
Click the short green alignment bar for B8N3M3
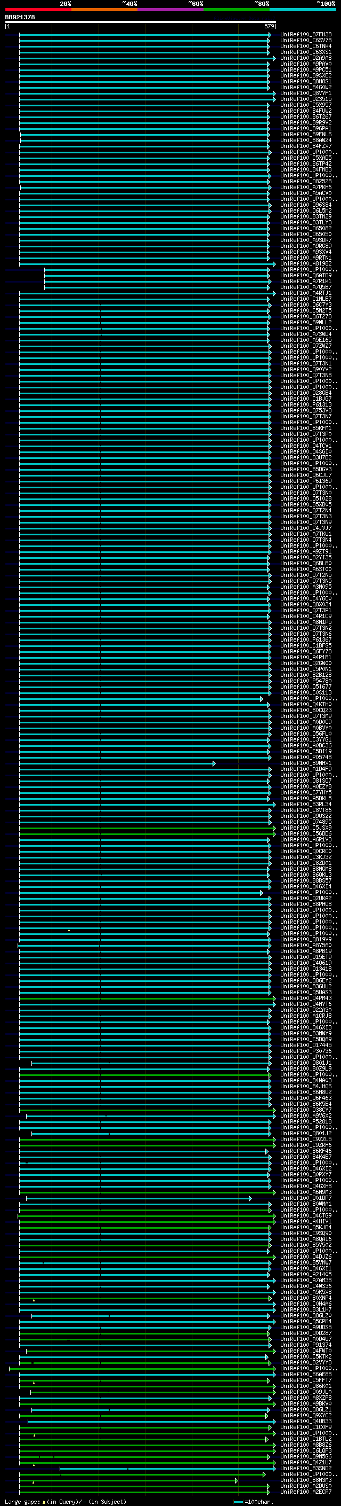[128, 1481]
